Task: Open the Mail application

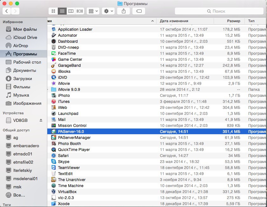Action: click(61, 119)
